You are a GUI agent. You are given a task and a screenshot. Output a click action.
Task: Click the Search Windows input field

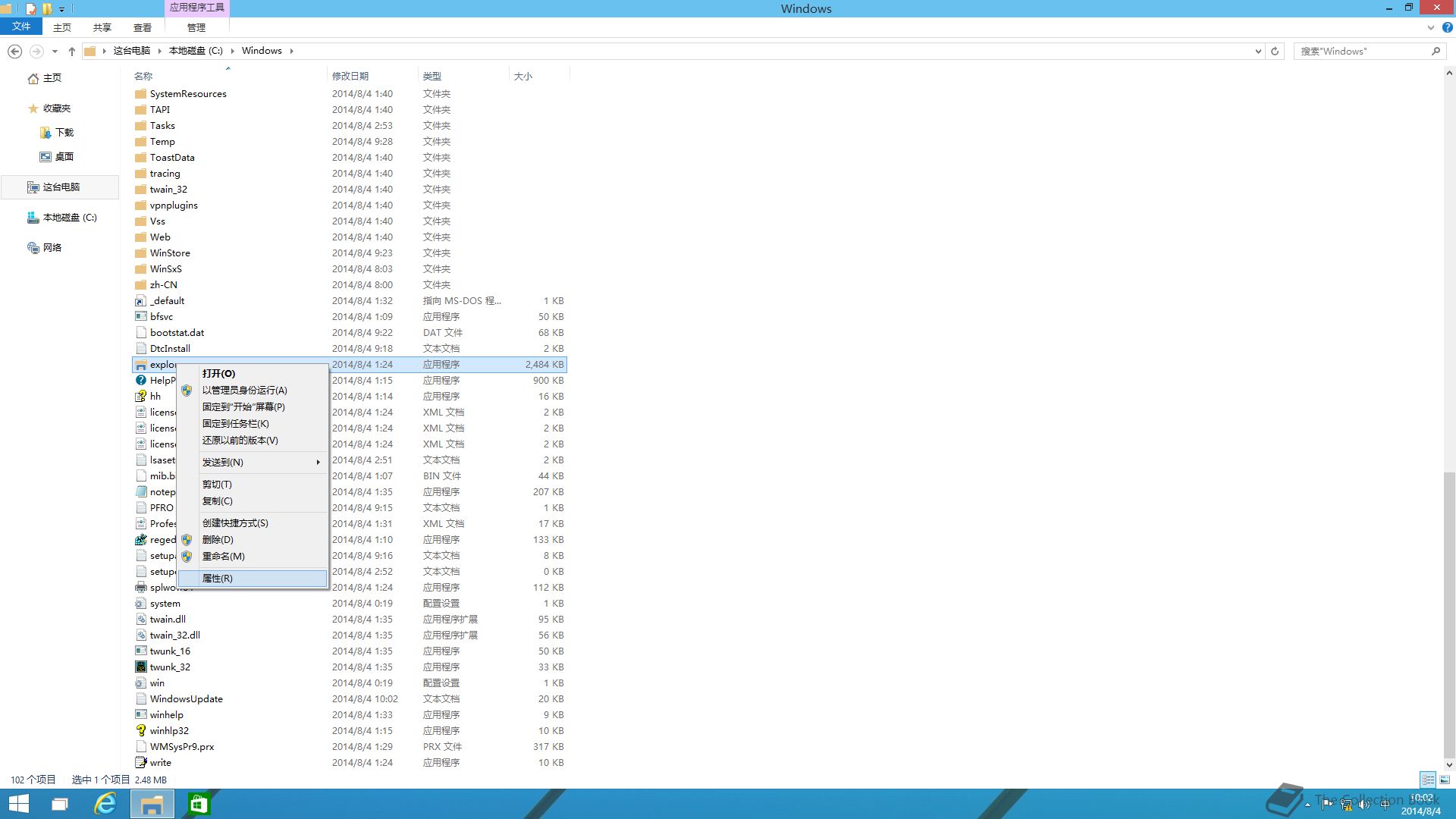1361,51
